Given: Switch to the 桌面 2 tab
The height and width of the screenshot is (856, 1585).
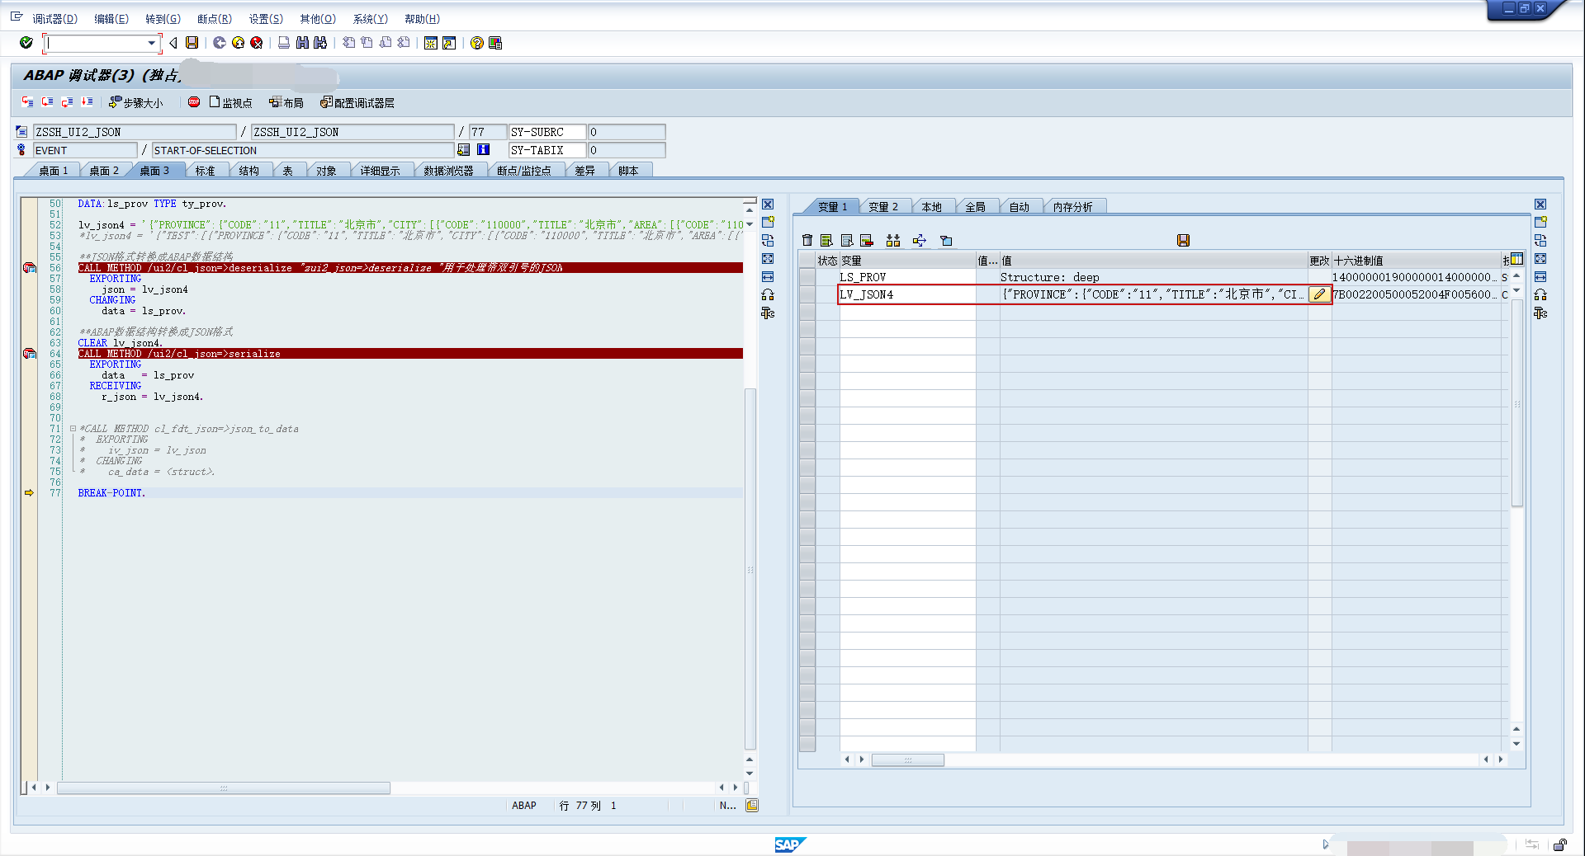Looking at the screenshot, I should [104, 171].
